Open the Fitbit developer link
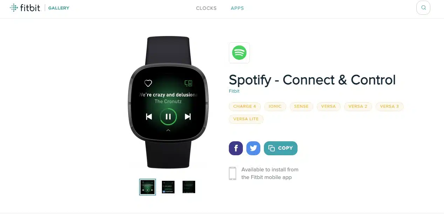 pyautogui.click(x=234, y=91)
